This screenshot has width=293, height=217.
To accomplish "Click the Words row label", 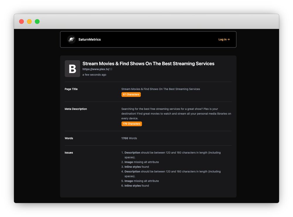I will point(69,138).
